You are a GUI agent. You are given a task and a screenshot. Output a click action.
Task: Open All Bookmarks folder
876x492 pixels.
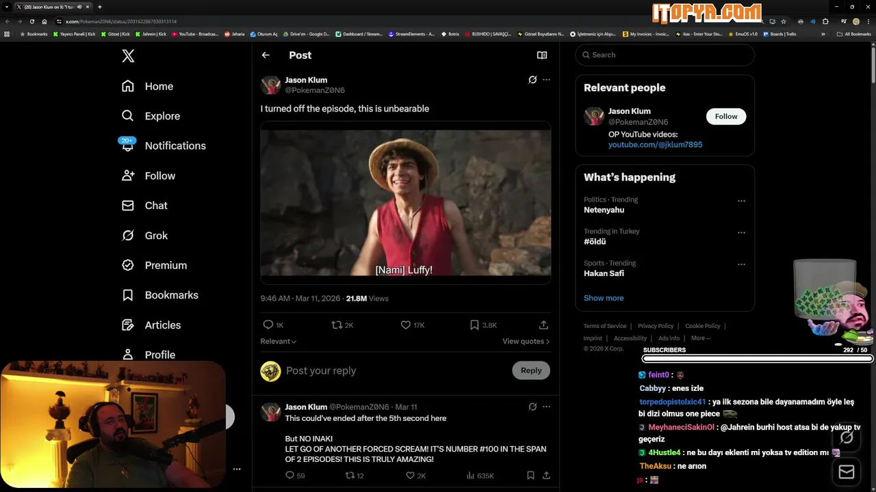click(854, 33)
